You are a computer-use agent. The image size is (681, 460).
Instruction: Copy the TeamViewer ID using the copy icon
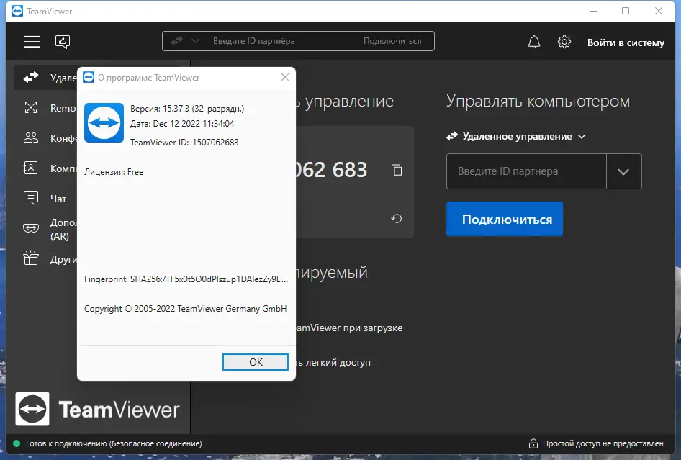tap(397, 170)
